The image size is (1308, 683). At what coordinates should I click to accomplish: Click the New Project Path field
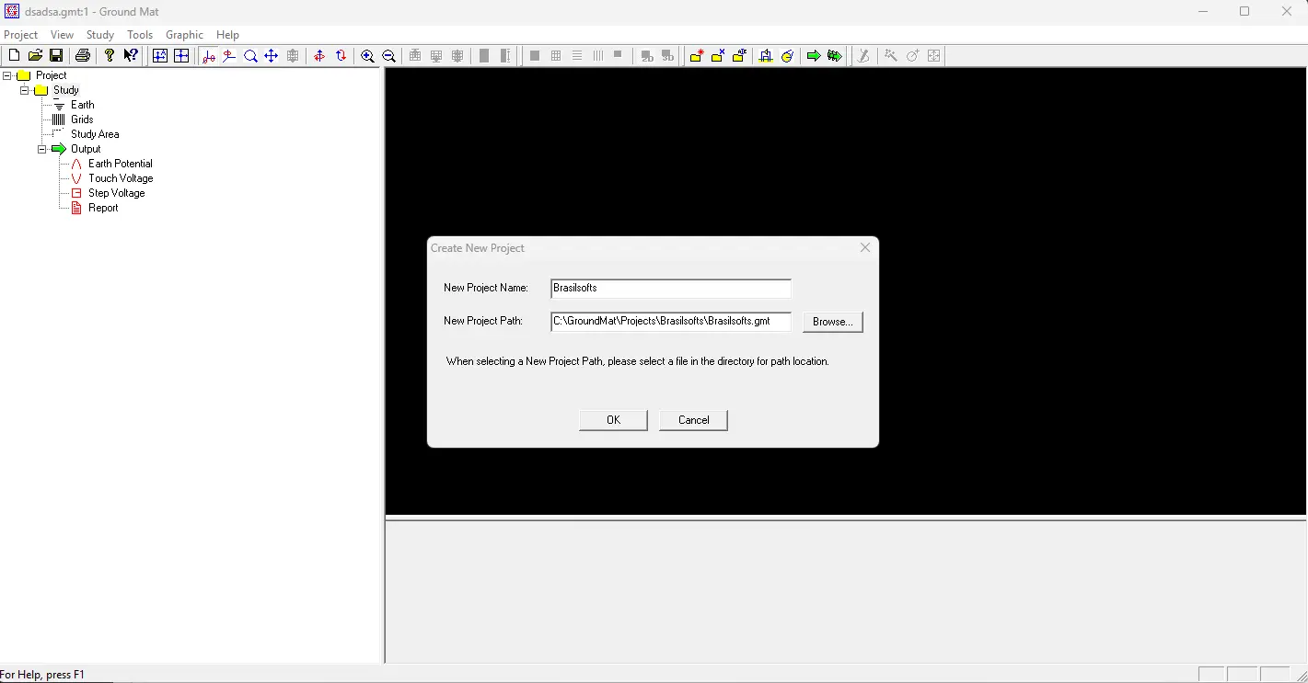671,322
